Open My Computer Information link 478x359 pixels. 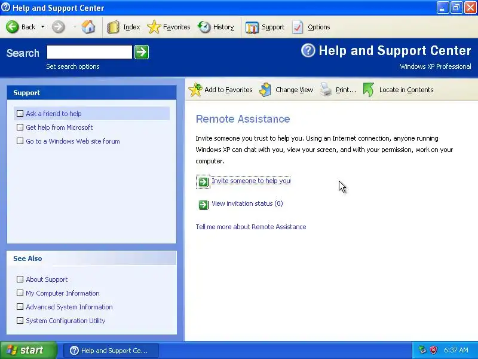[x=63, y=293]
